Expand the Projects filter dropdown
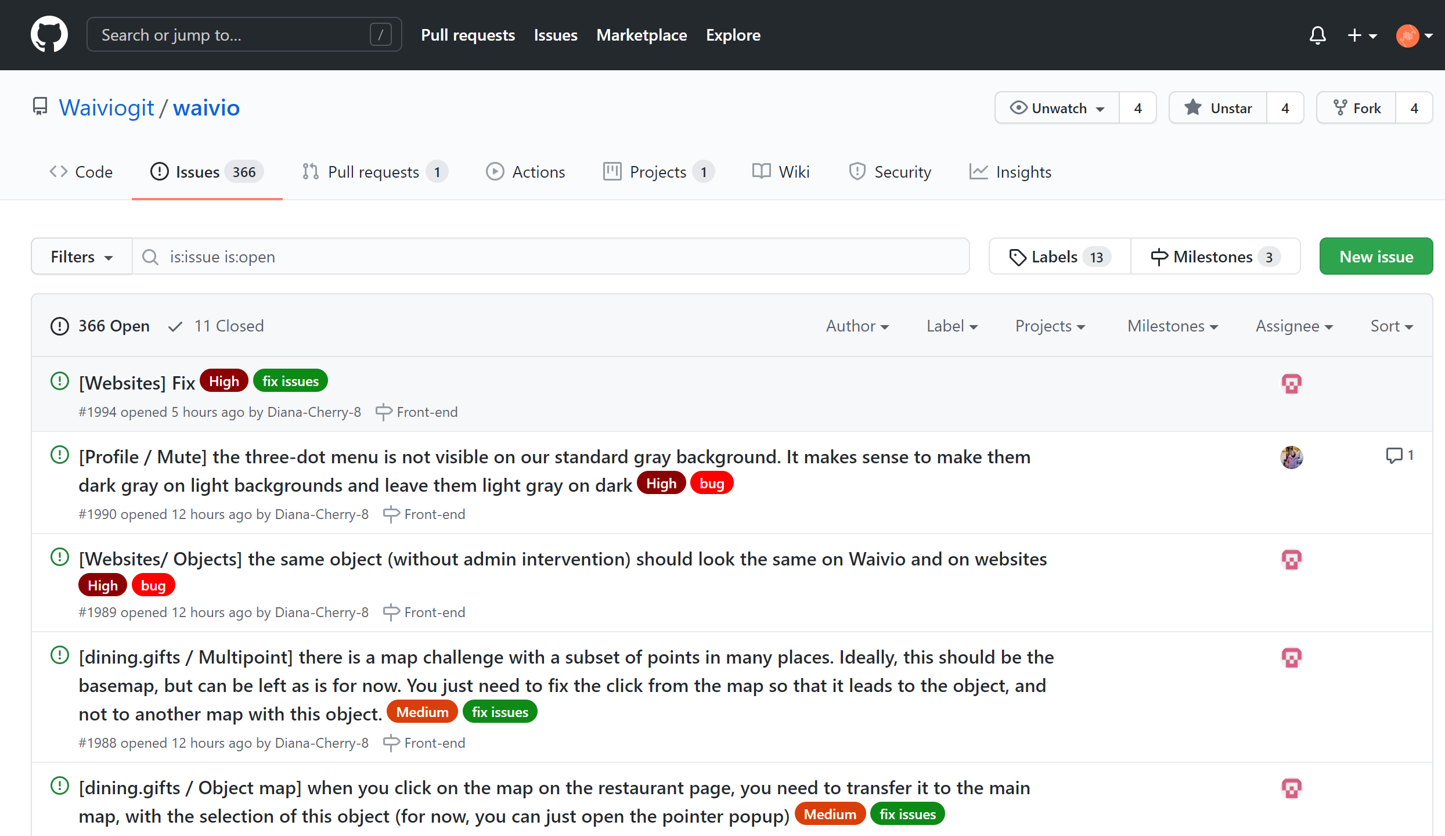This screenshot has width=1445, height=836. click(1050, 326)
